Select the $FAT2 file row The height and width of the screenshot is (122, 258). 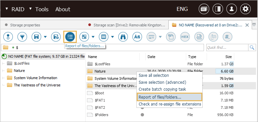pyautogui.click(x=171, y=107)
